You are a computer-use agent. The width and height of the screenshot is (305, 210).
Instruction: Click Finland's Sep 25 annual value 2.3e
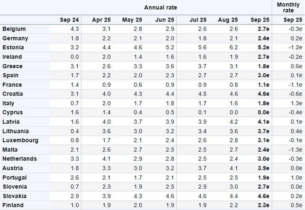coord(263,205)
